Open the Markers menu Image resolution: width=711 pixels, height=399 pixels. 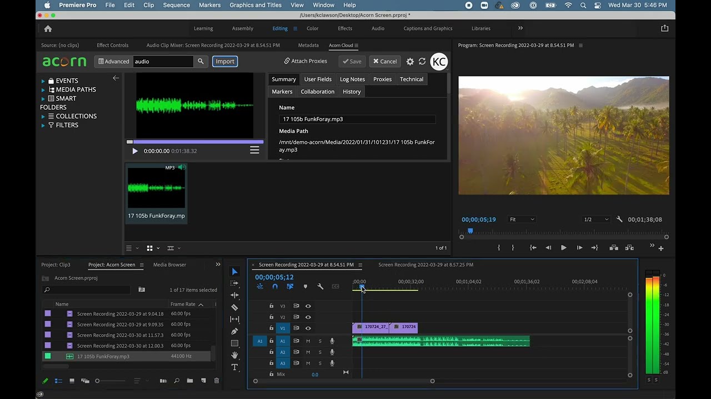pyautogui.click(x=209, y=5)
